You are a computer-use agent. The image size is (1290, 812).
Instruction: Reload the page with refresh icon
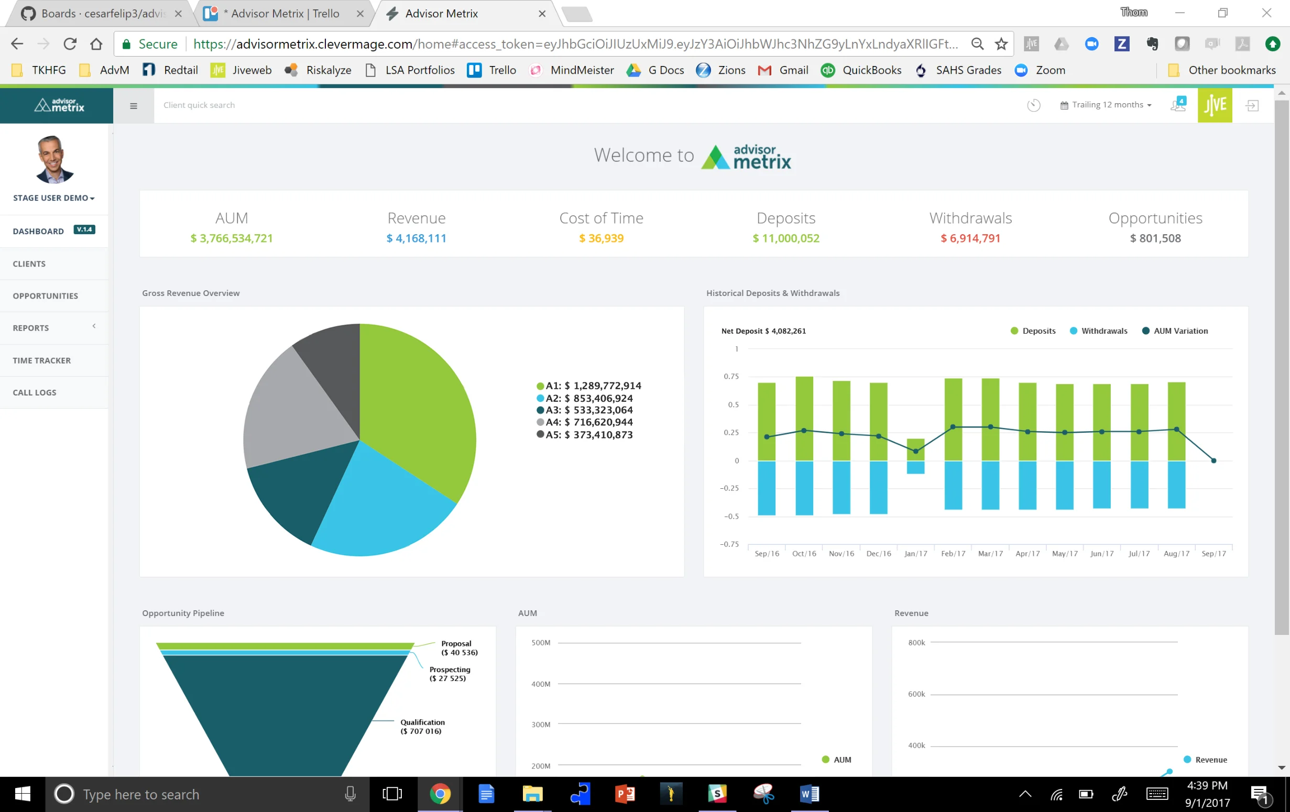[70, 44]
